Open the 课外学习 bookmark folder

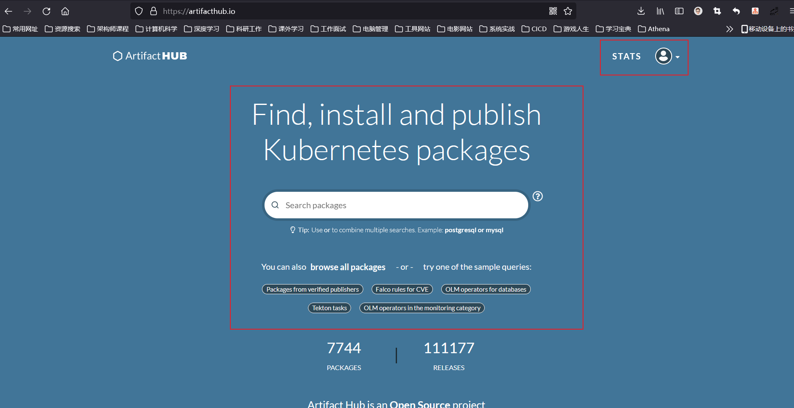point(286,29)
